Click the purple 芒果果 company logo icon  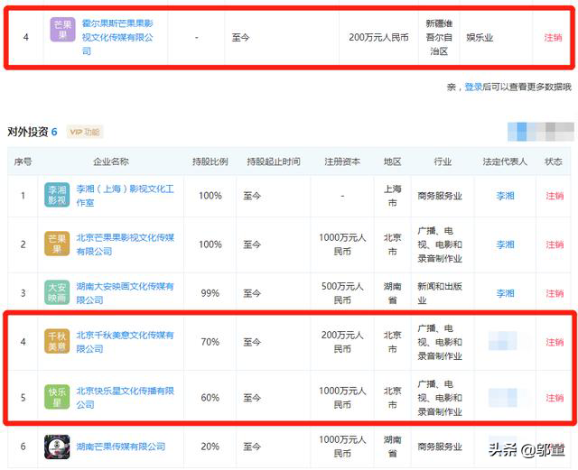62,30
